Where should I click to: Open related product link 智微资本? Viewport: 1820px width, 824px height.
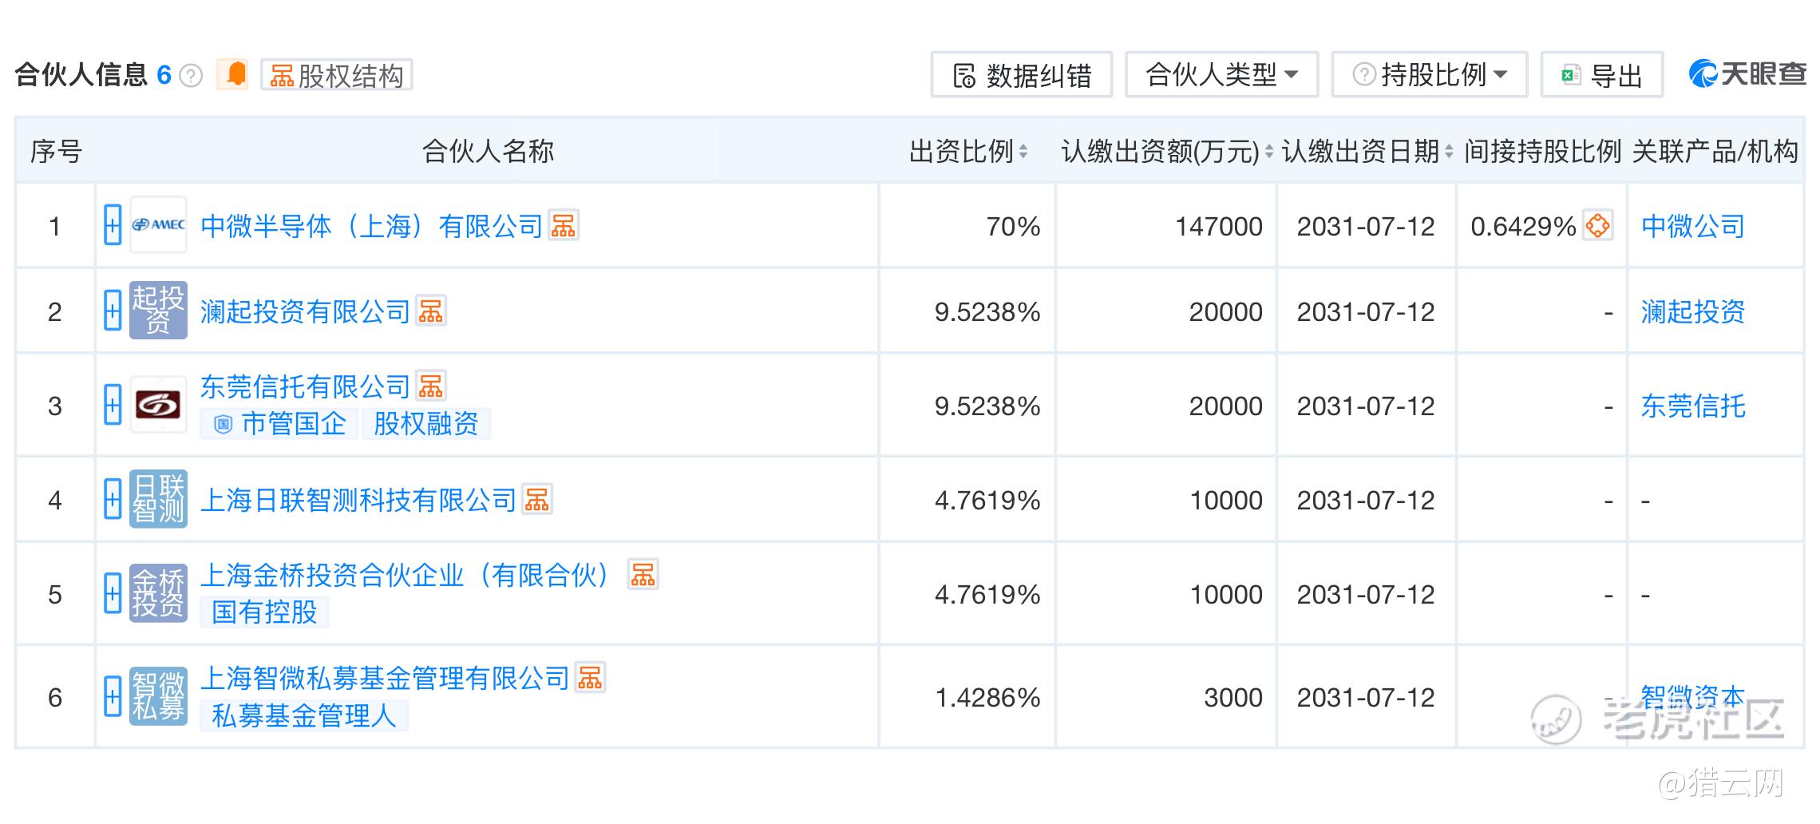point(1693,697)
